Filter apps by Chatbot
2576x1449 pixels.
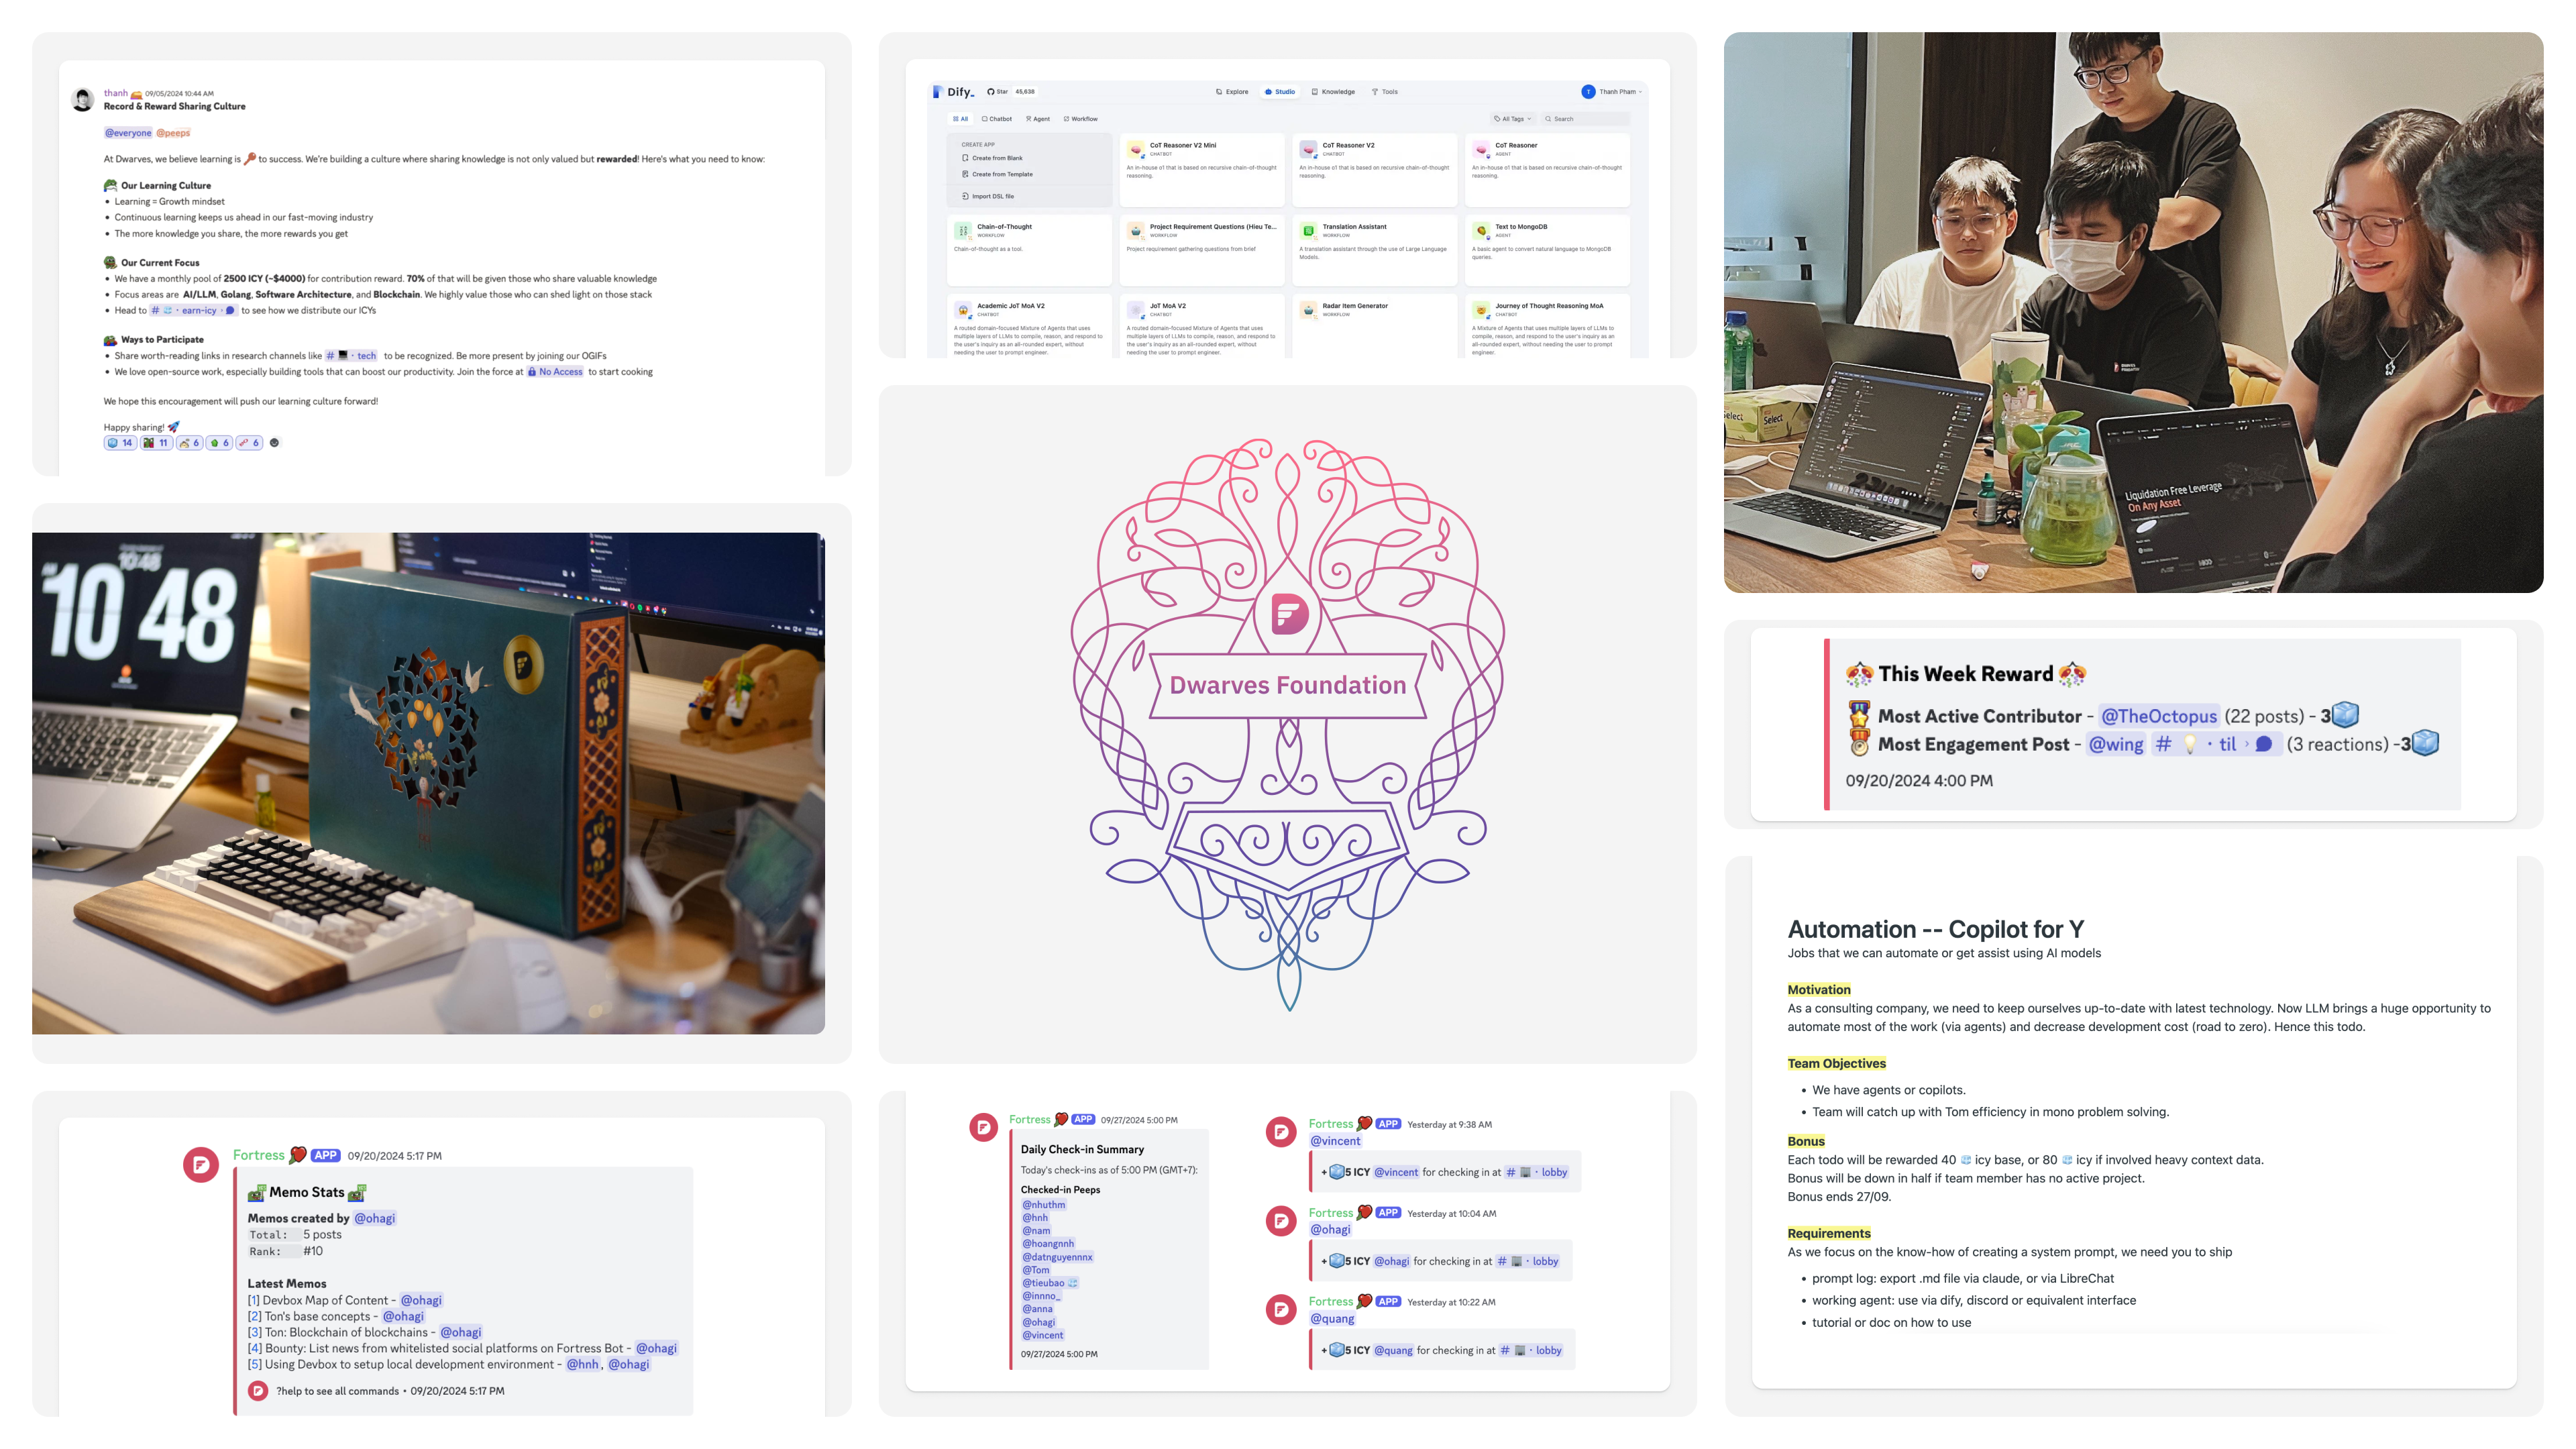point(997,118)
